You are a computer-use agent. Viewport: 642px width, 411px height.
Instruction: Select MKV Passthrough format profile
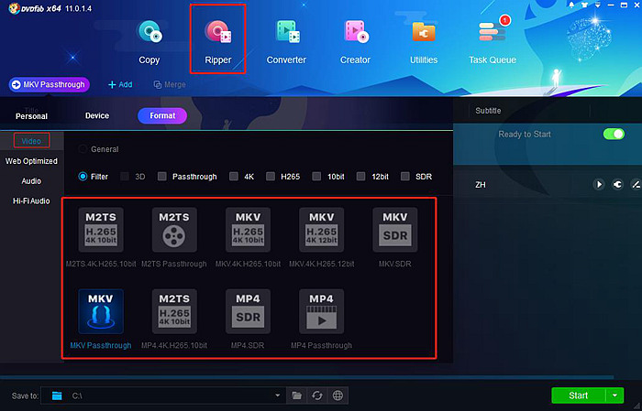point(101,319)
